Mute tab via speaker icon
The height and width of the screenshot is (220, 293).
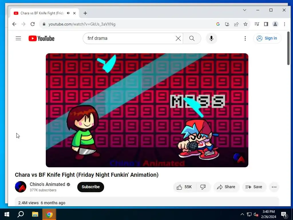(68, 13)
